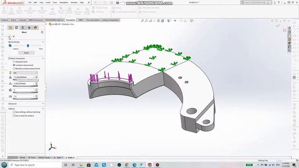The height and width of the screenshot is (168, 299).
Task: Open the maximum element size dropdown arrow
Action: click(x=34, y=77)
